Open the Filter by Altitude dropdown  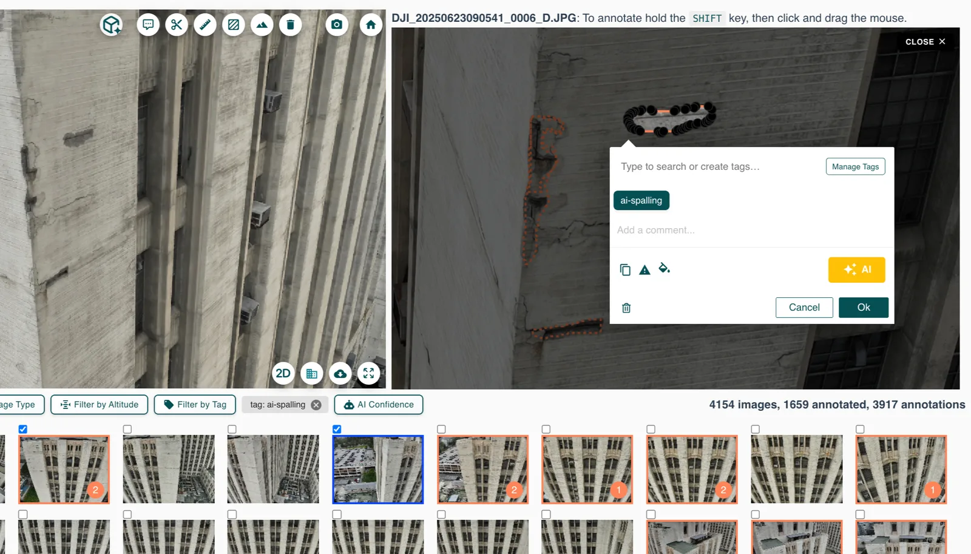100,405
